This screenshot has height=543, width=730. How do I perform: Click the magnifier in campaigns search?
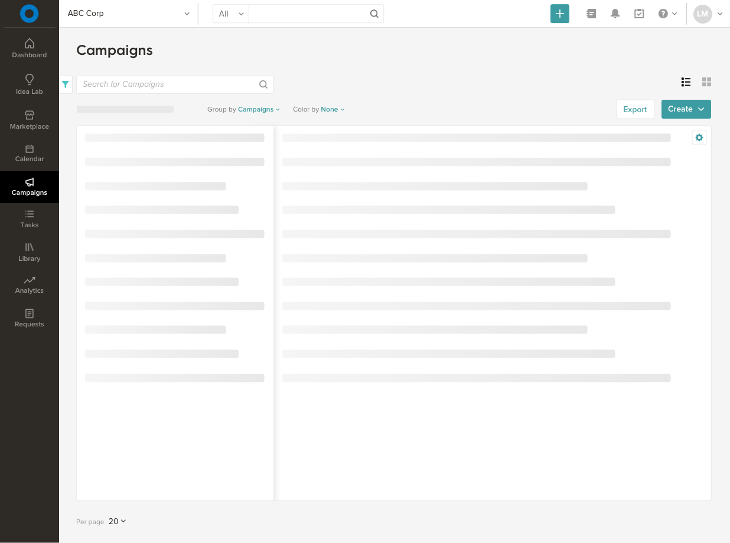pos(263,84)
